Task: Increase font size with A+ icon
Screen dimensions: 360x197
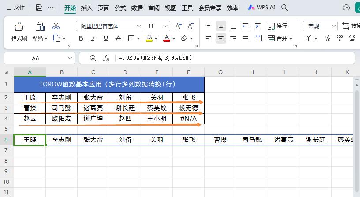Action: [178, 26]
